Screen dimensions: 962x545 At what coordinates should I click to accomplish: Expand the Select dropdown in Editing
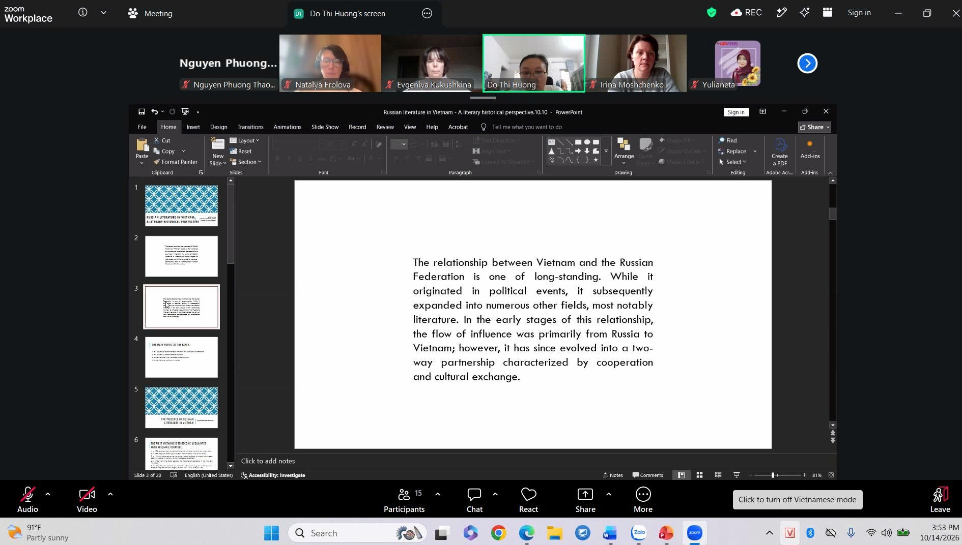(x=732, y=162)
